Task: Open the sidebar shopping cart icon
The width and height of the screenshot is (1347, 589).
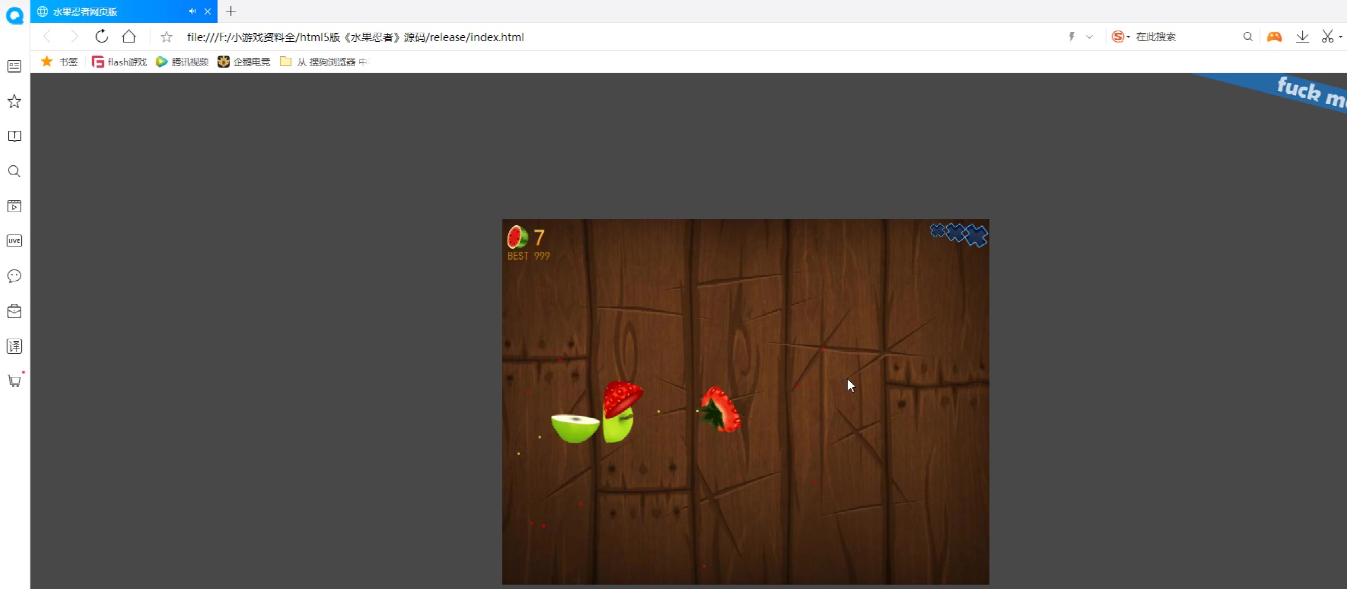Action: [x=14, y=381]
